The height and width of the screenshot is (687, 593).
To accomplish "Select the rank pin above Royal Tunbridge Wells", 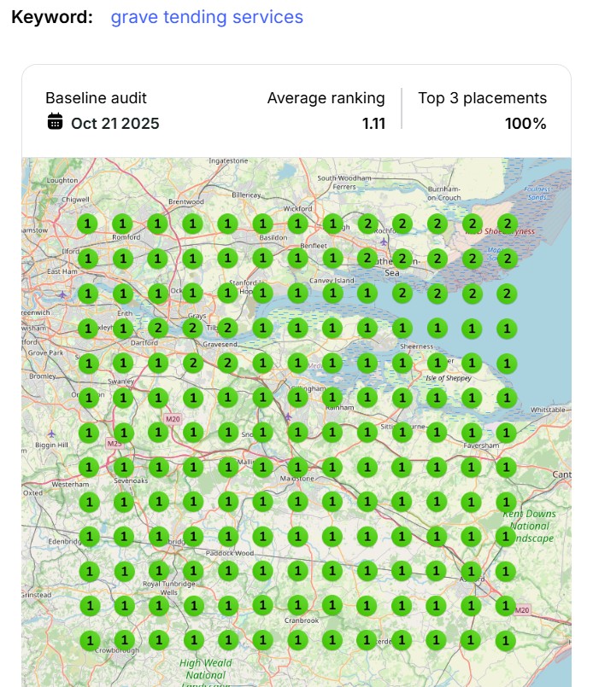I will tap(157, 570).
